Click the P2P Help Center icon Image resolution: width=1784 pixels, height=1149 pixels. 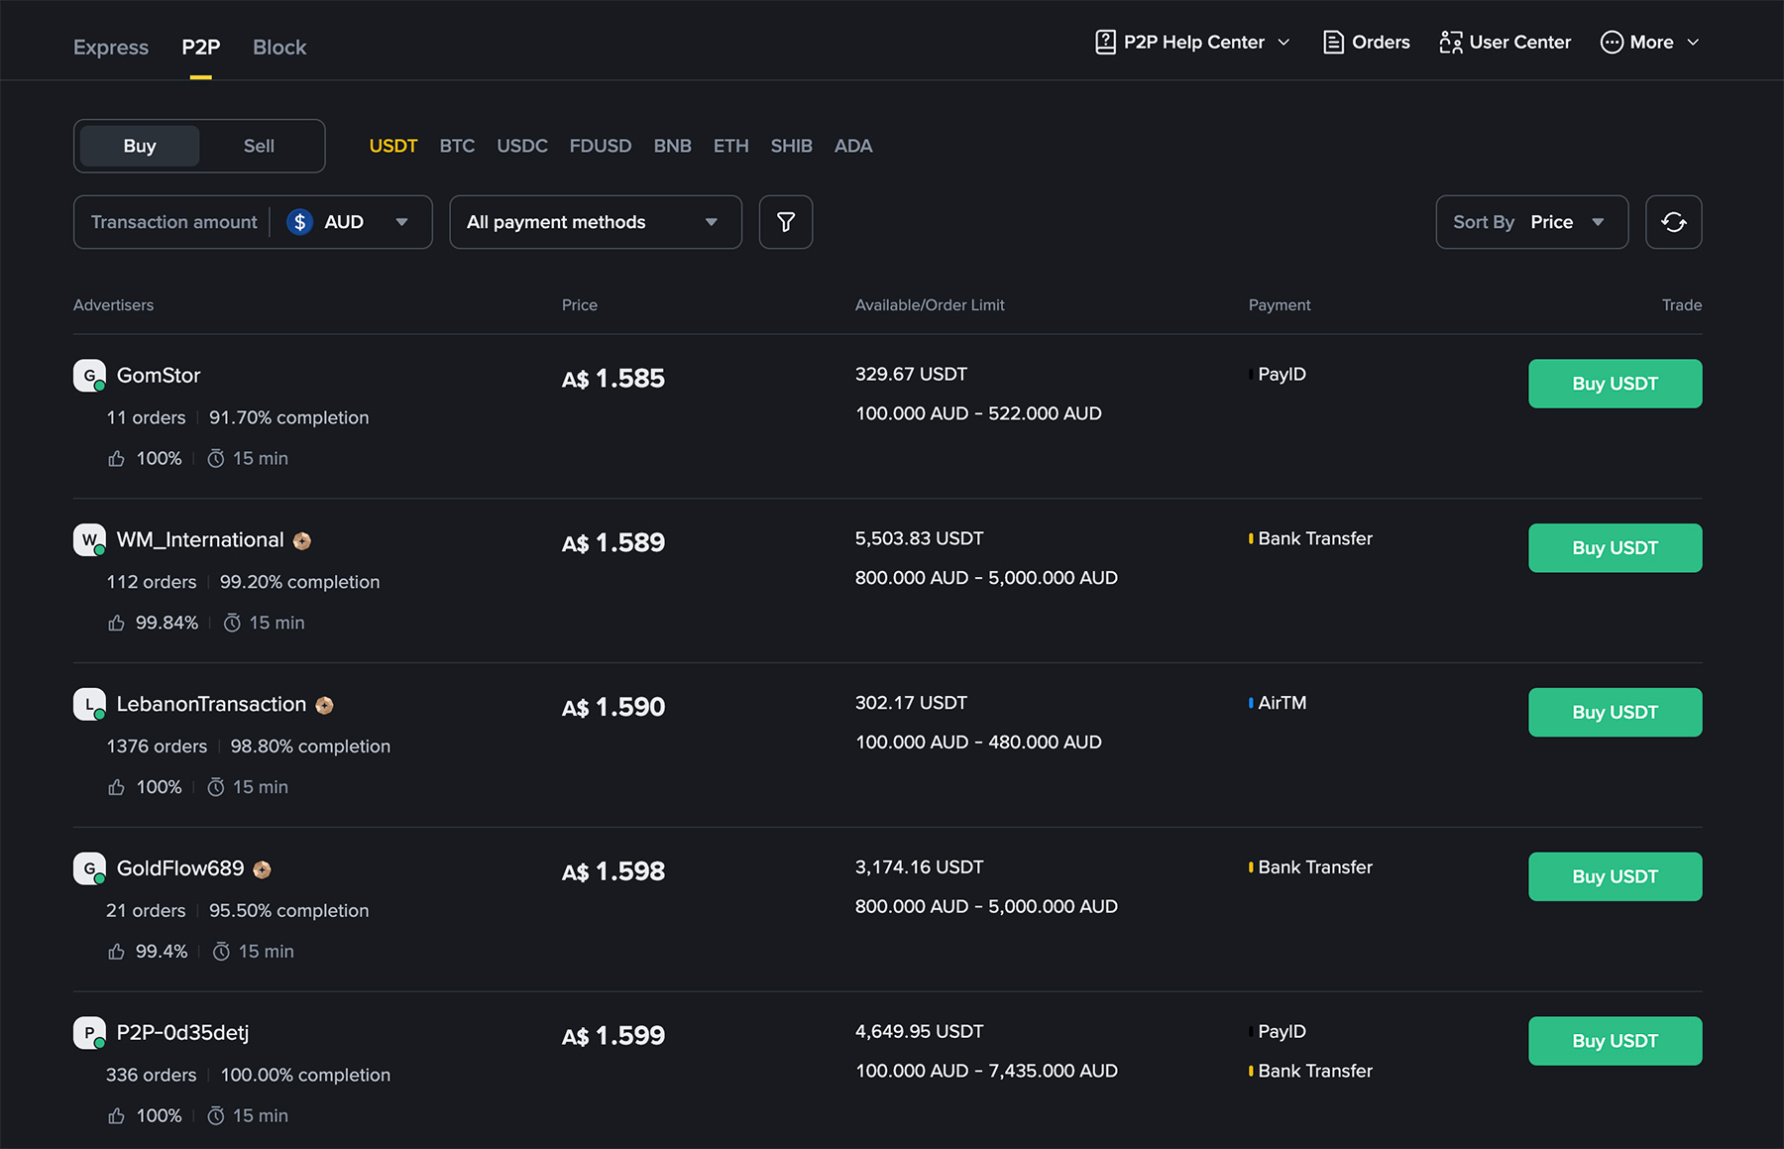(1105, 42)
